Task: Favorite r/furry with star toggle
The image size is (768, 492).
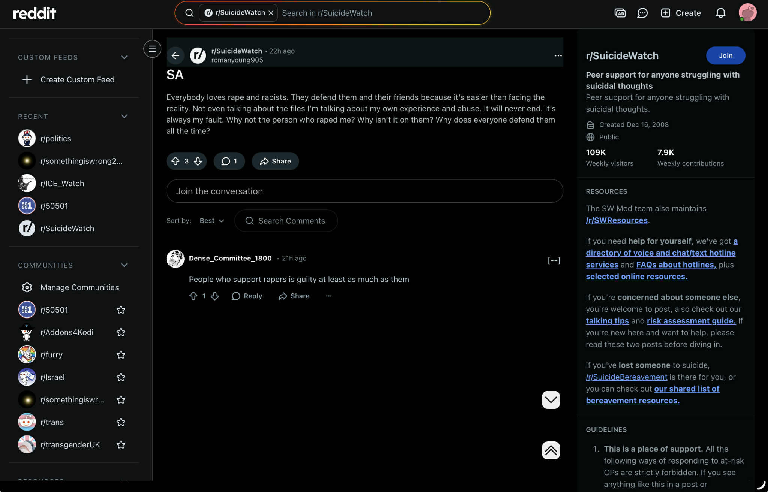Action: pos(121,355)
